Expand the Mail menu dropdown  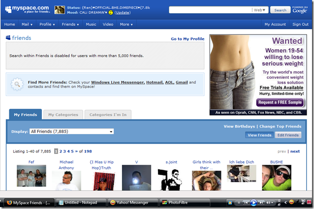(27, 24)
